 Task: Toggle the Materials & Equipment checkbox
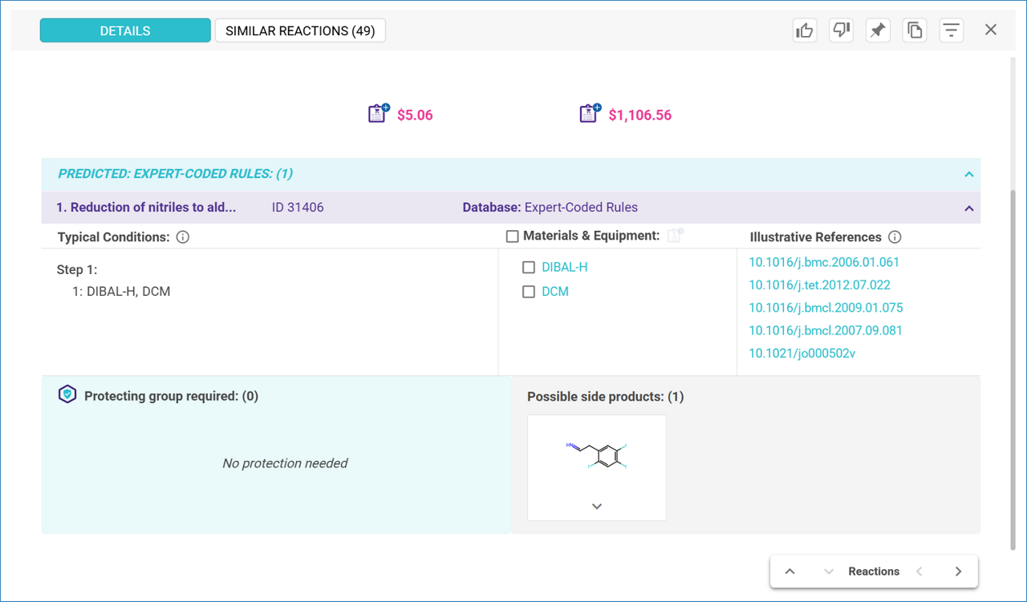point(513,236)
